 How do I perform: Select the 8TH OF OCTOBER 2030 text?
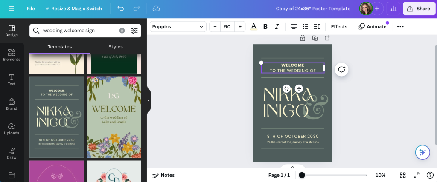click(x=293, y=136)
